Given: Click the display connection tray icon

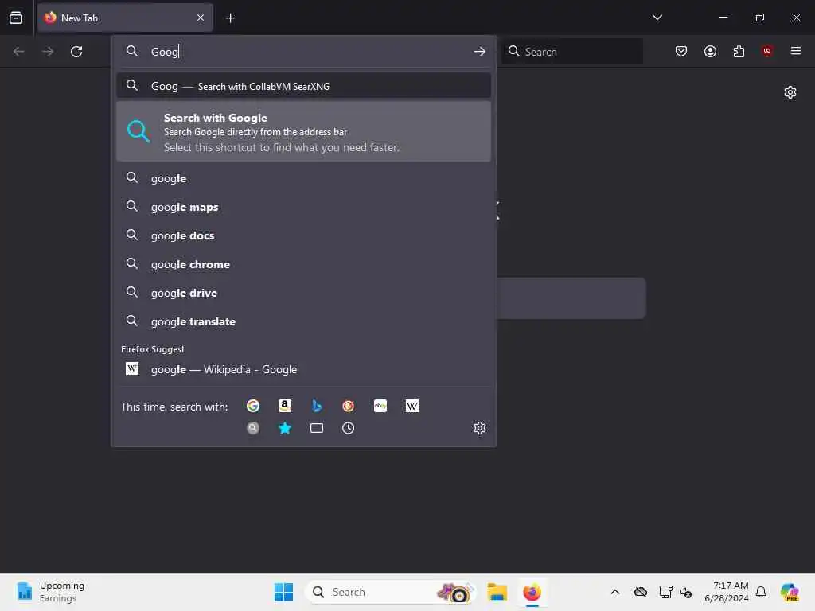Looking at the screenshot, I should (x=665, y=592).
